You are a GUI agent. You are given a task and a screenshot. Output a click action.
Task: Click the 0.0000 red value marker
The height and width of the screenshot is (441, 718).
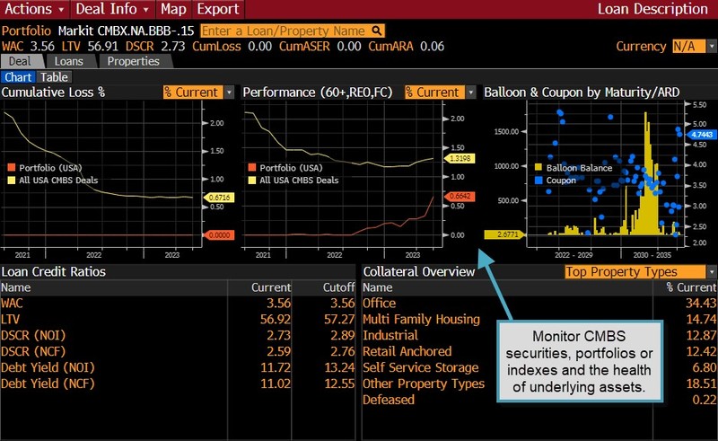(218, 235)
